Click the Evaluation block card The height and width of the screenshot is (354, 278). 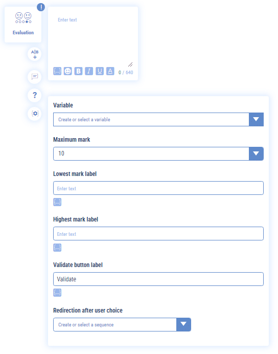[23, 25]
